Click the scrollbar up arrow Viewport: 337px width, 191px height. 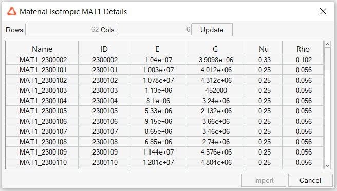pos(327,44)
